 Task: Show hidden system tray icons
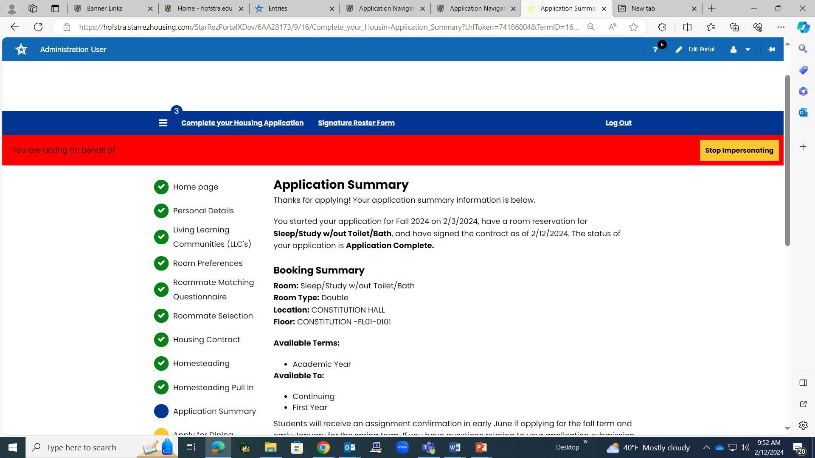point(706,447)
